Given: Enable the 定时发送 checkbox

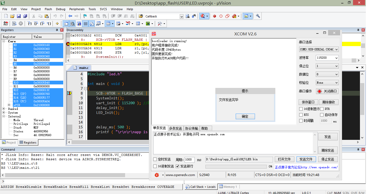Looking at the screenshot, I should pyautogui.click(x=155, y=159).
